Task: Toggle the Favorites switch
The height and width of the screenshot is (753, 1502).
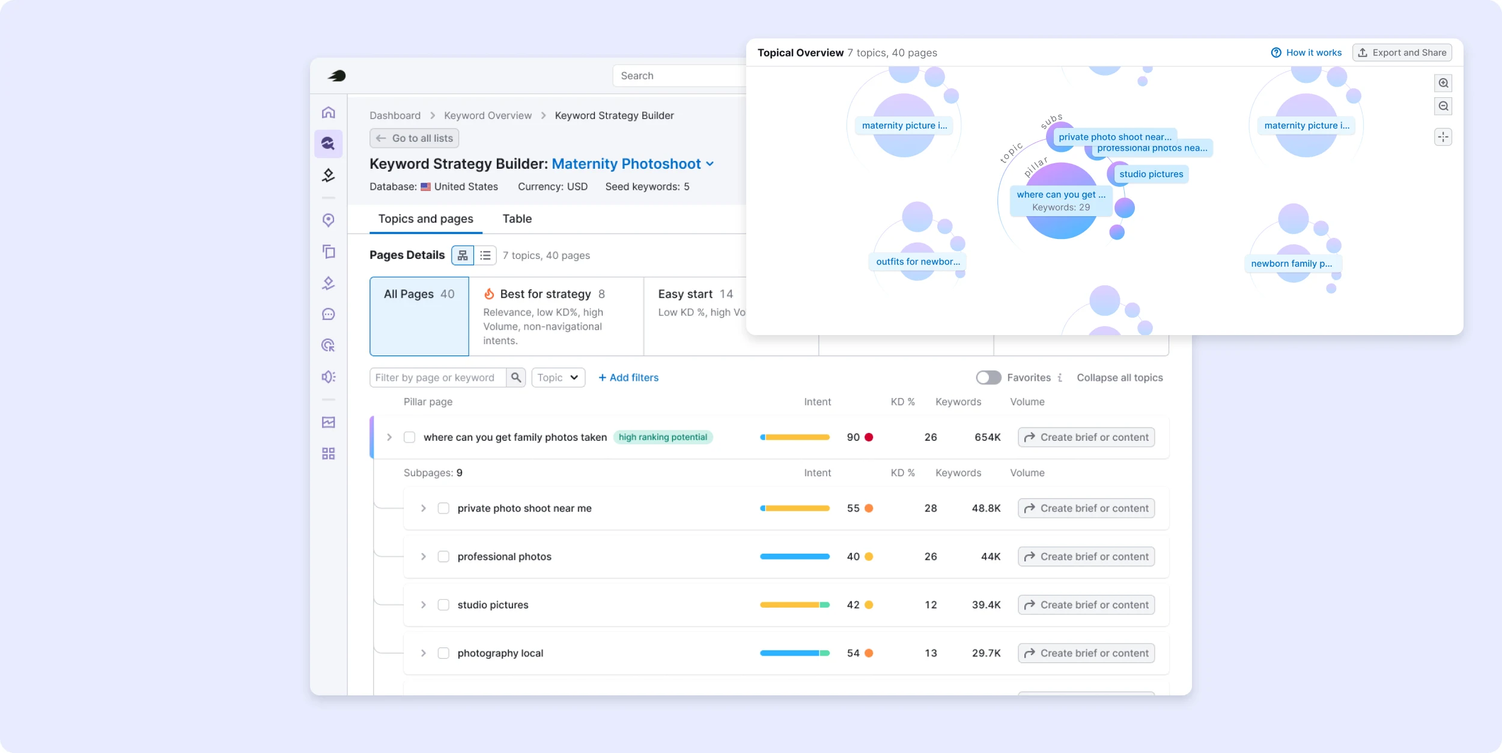Action: tap(988, 378)
